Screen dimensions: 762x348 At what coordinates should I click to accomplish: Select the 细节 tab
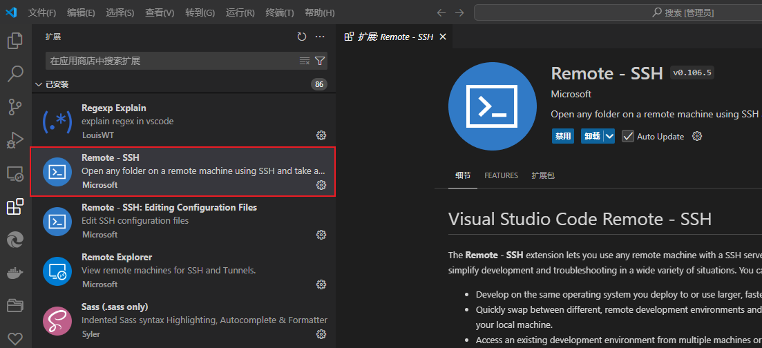click(x=463, y=175)
